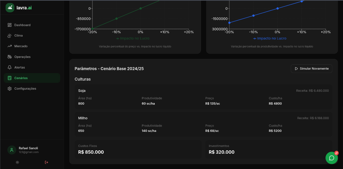Click the Alertas bell icon
Screen dimensions: 343x169
tap(10, 67)
